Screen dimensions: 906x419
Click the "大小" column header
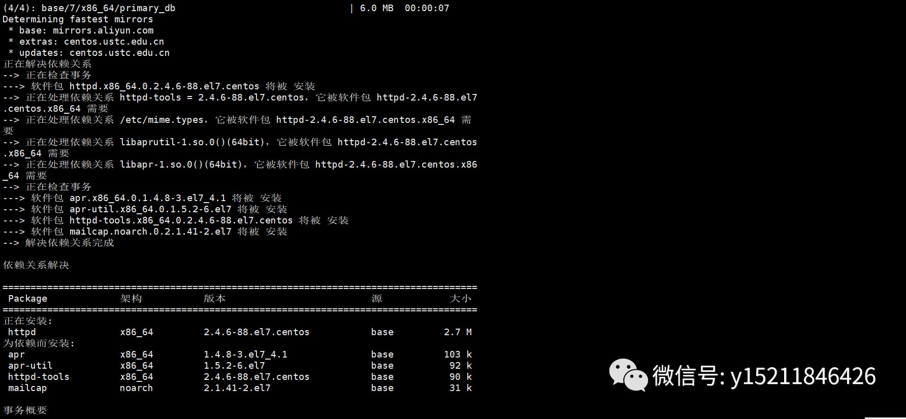[461, 299]
